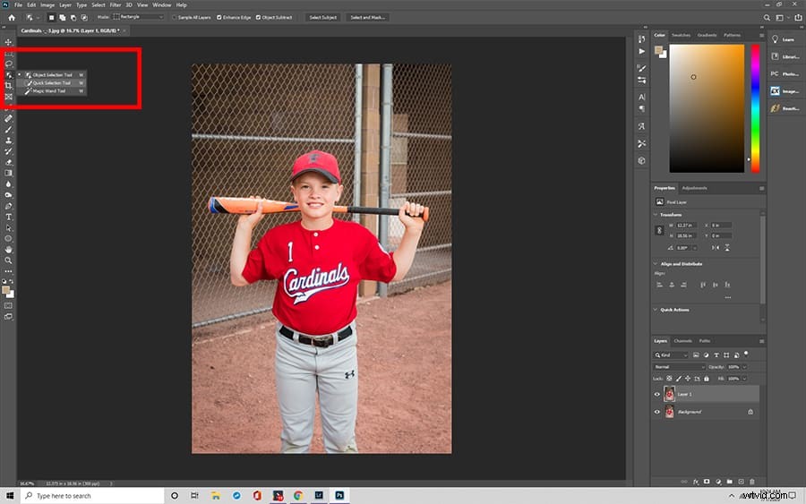This screenshot has width=806, height=504.
Task: Switch to the Swatches tab
Action: click(x=682, y=35)
